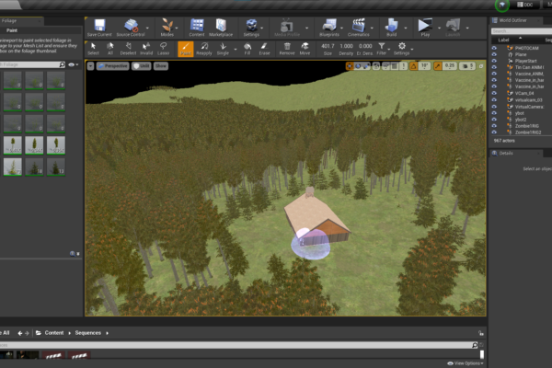
Task: Click the foliage select All tool
Action: [x=110, y=49]
